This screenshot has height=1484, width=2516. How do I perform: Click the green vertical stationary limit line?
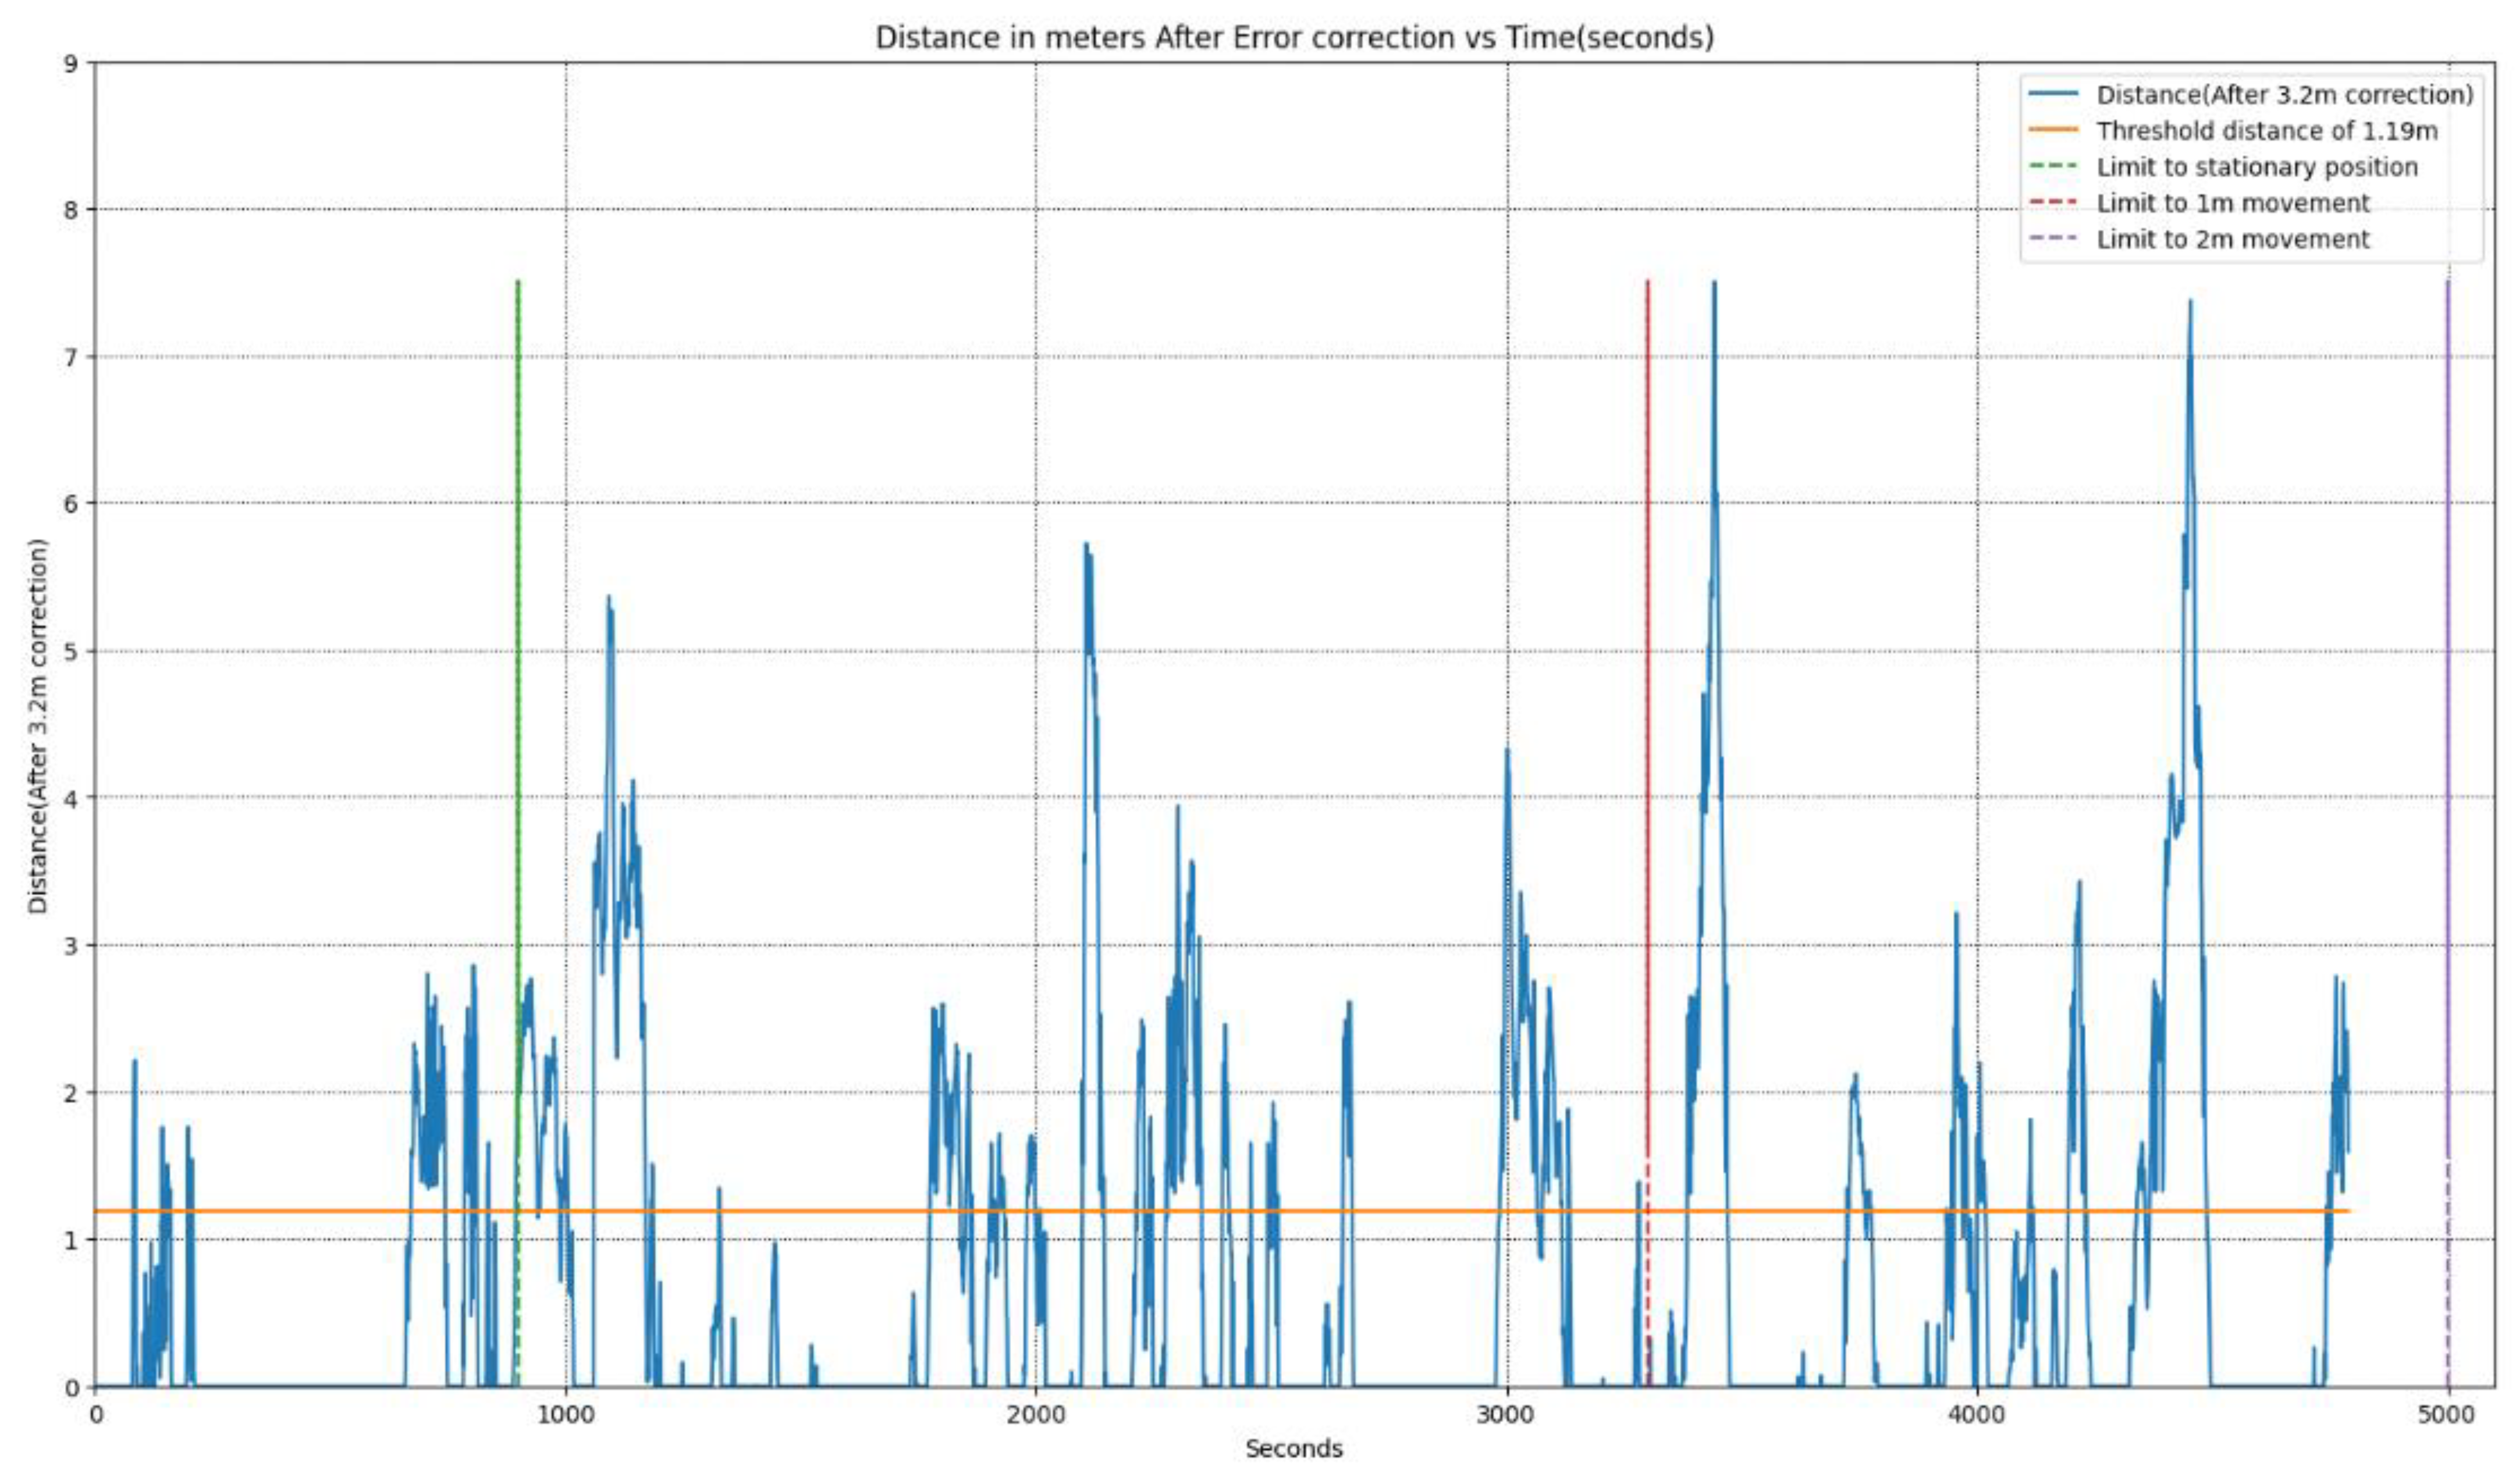tap(517, 600)
